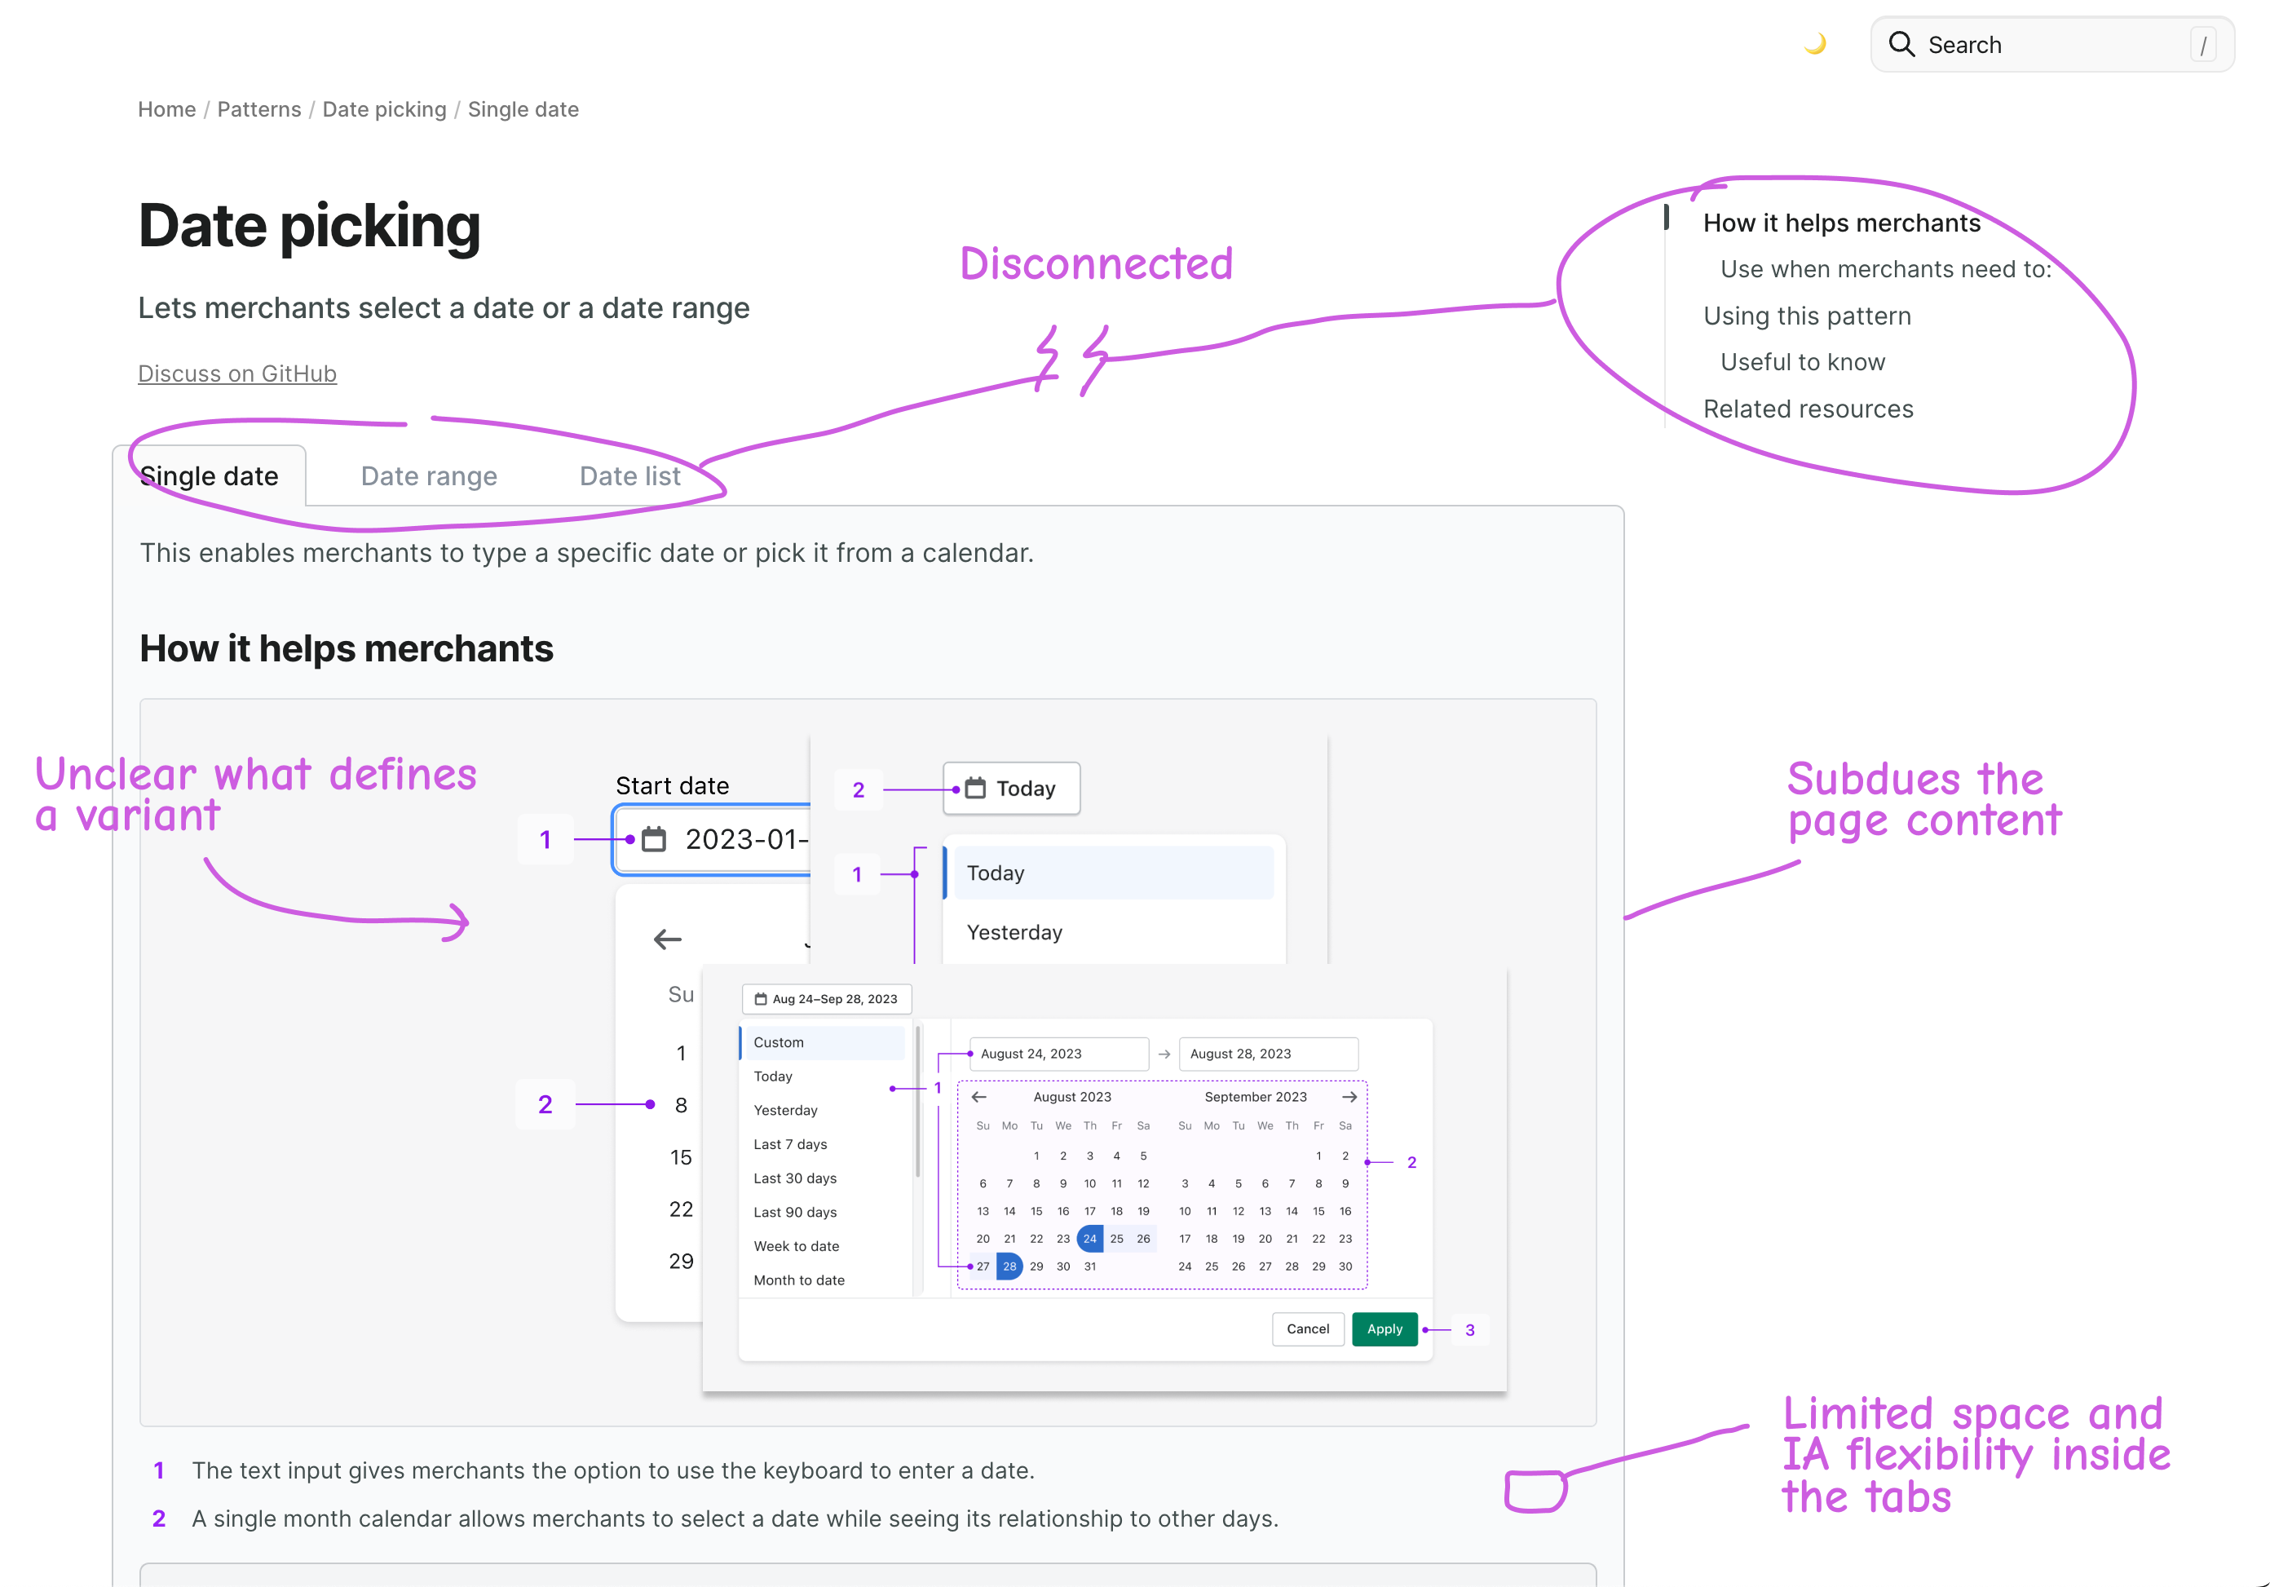2270x1587 pixels.
Task: Advance past September 2023 with the right arrow
Action: pyautogui.click(x=1349, y=1097)
